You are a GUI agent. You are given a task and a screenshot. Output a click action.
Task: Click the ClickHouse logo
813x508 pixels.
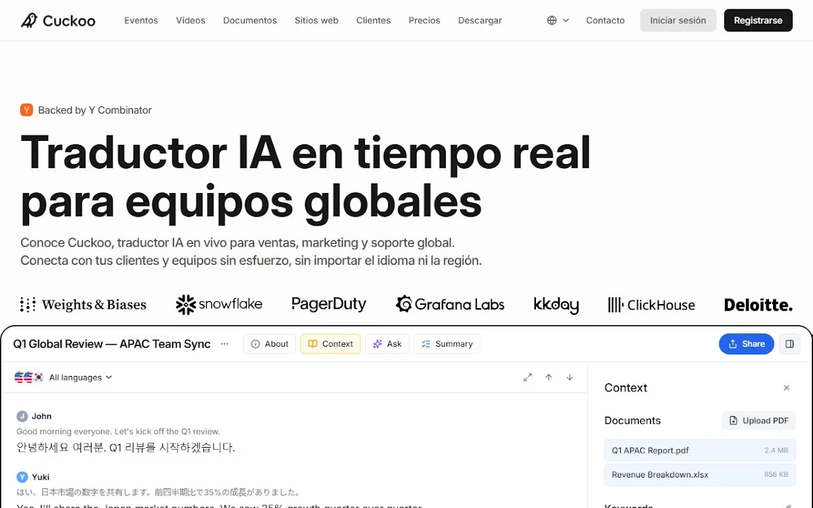[652, 305]
